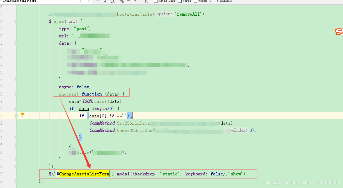Turn on Regex search mode
Viewport: 343px width, 188px height.
[196, 1]
